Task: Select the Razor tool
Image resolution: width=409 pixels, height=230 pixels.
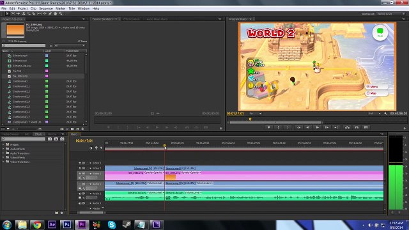Action: [x=34, y=14]
